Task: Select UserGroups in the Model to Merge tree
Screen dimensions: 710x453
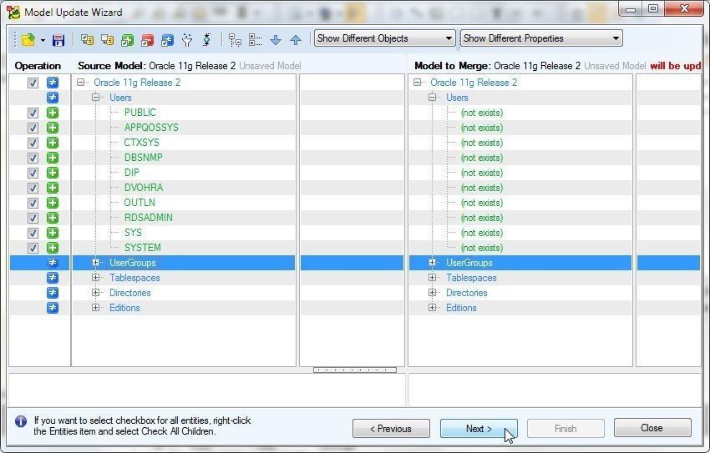Action: tap(469, 263)
